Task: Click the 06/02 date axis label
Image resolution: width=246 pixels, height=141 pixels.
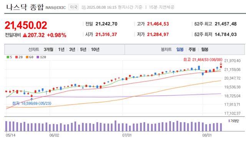Action: click(54, 135)
